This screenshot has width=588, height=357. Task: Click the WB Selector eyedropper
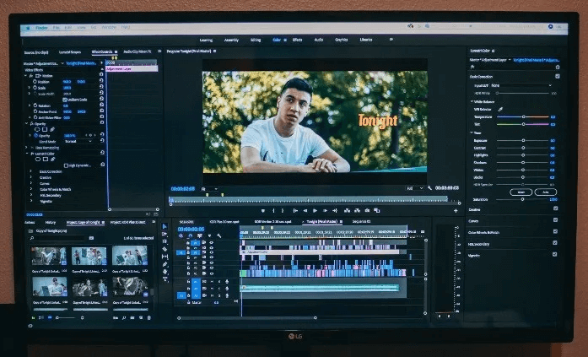click(x=500, y=109)
